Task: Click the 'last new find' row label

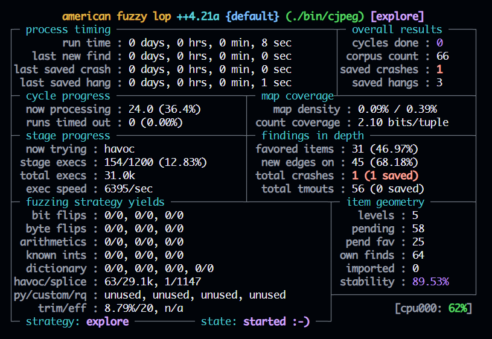Action: click(x=72, y=56)
